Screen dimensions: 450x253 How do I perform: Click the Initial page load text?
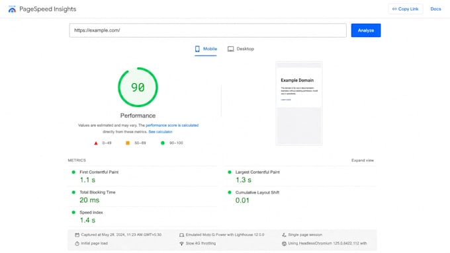point(95,243)
